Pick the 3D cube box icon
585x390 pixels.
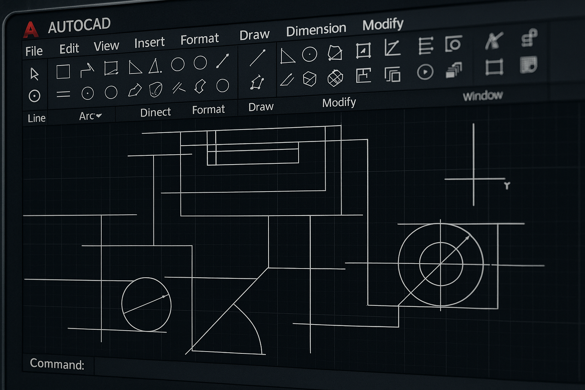[309, 79]
